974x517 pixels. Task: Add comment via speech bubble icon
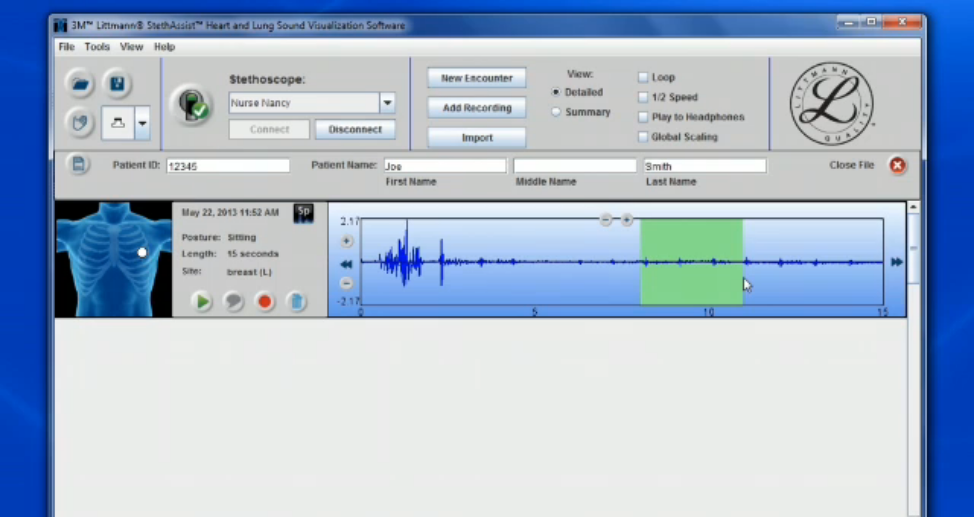[233, 302]
